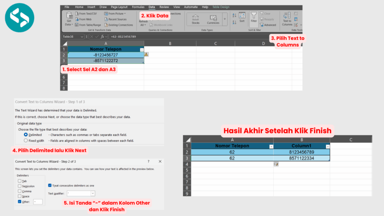Uncheck Treat consecutive delimiters as one
The width and height of the screenshot is (384, 216).
(x=50, y=185)
